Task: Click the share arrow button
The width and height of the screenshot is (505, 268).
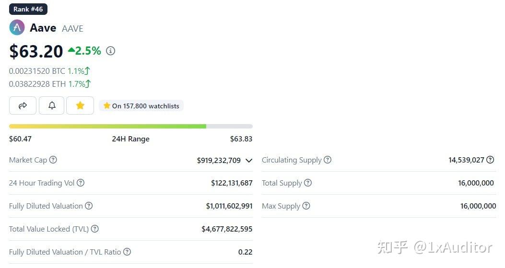Action: [23, 105]
